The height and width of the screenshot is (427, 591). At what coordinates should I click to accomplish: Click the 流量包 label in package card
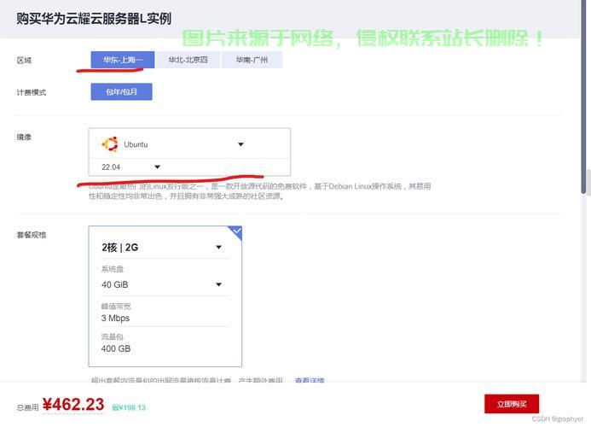pyautogui.click(x=113, y=336)
